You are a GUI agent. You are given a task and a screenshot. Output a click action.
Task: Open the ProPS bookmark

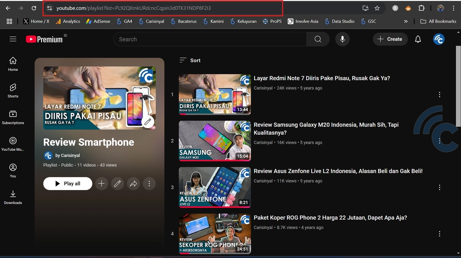pyautogui.click(x=272, y=21)
